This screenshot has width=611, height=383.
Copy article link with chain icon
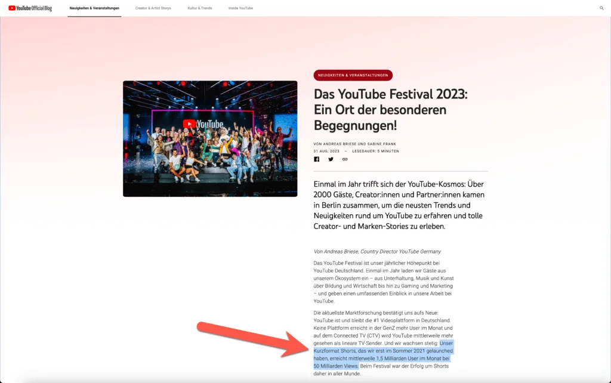click(x=345, y=159)
